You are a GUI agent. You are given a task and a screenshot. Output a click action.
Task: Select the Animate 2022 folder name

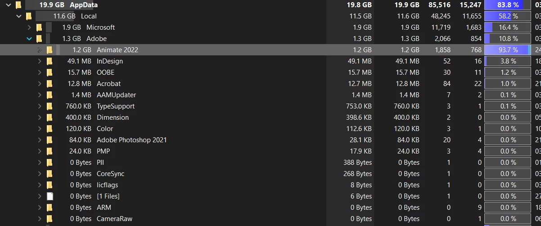pos(117,50)
